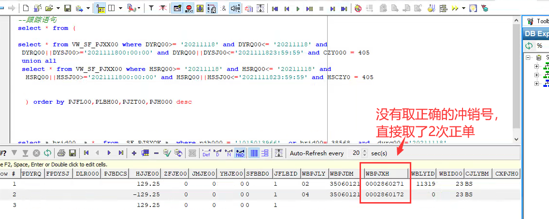
Task: Switch to single record view icon
Action: pyautogui.click(x=265, y=152)
